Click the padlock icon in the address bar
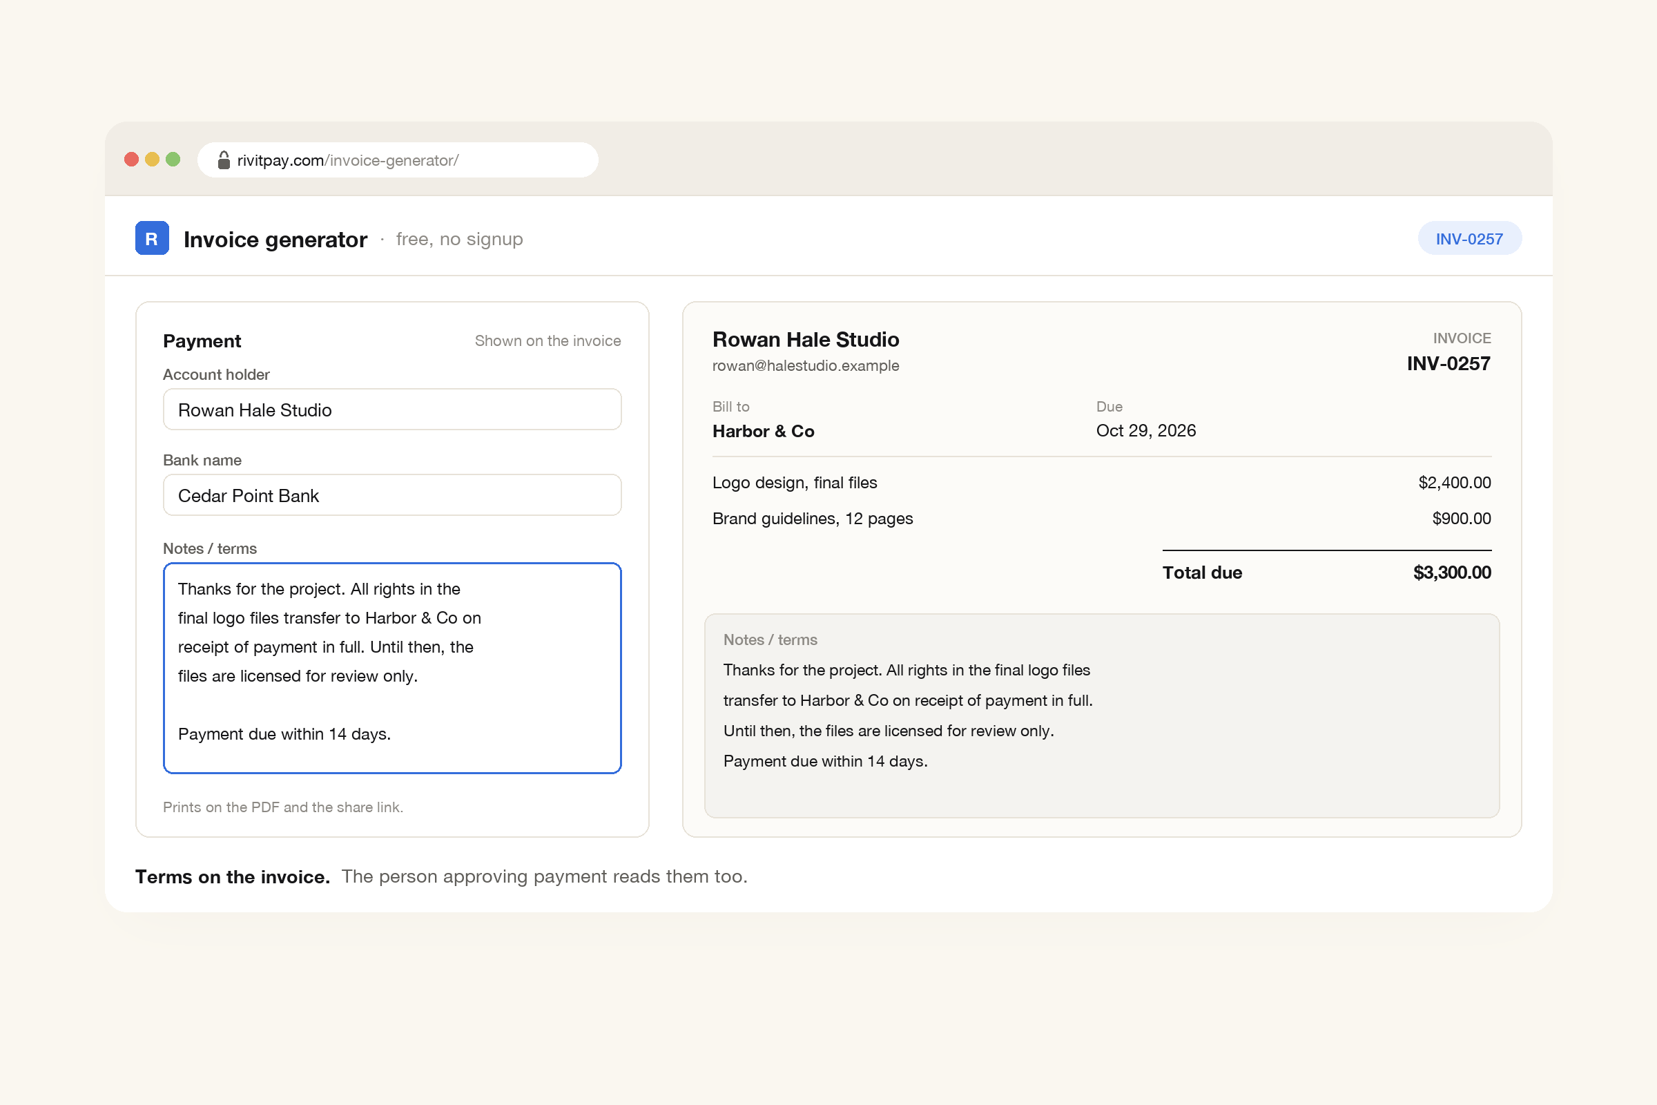The height and width of the screenshot is (1105, 1657). pos(223,160)
